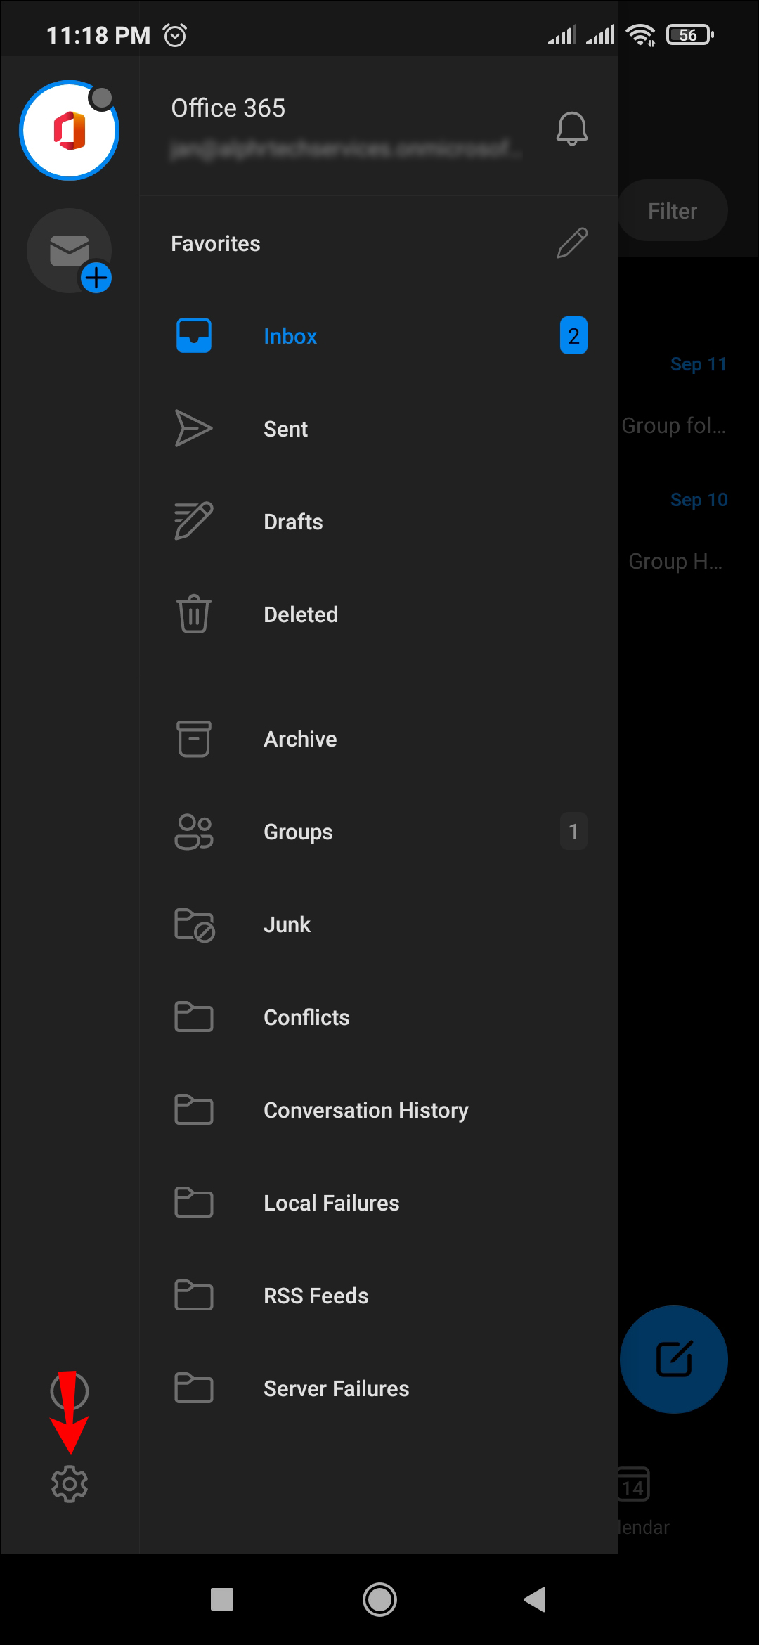Click the Deleted trash can icon

point(193,614)
